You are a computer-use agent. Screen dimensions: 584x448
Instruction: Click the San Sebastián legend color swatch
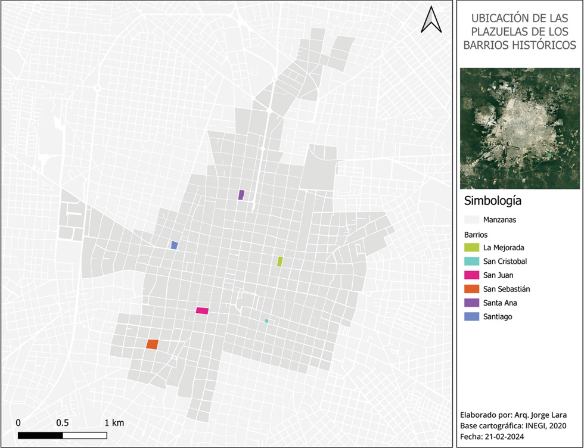[472, 289]
